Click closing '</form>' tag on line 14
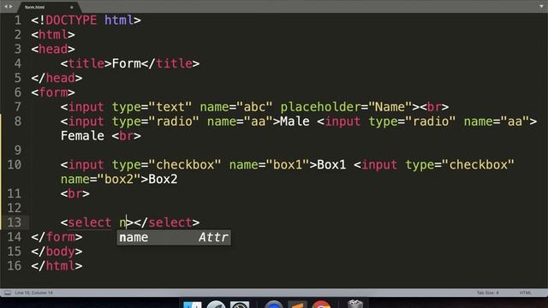The width and height of the screenshot is (548, 308). [x=57, y=237]
